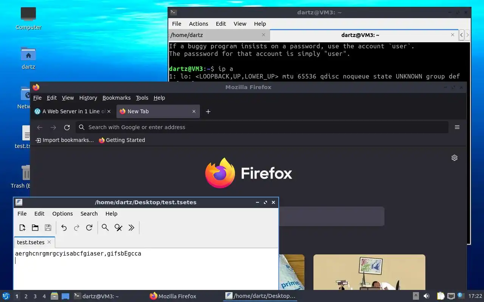Image resolution: width=484 pixels, height=302 pixels.
Task: Go back using Firefox's back arrow
Action: click(40, 128)
